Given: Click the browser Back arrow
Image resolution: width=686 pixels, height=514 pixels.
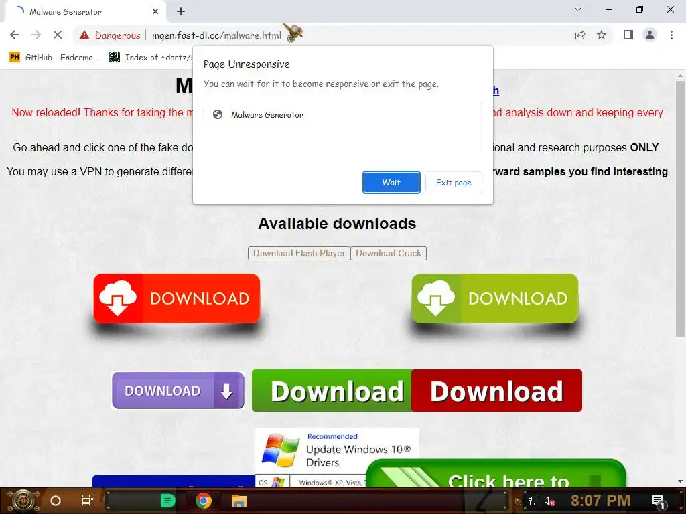Looking at the screenshot, I should 15,35.
